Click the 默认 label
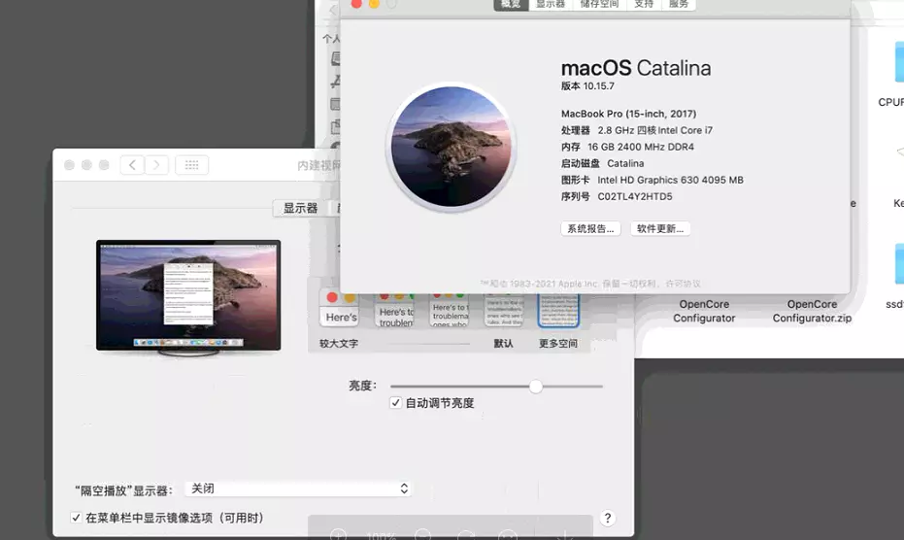 point(503,343)
